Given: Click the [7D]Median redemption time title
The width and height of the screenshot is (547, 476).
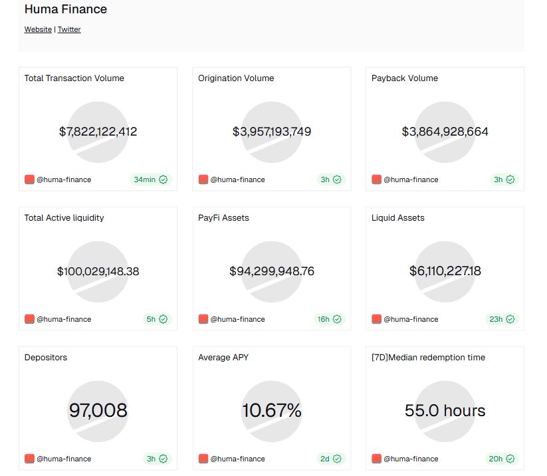Looking at the screenshot, I should coord(429,358).
